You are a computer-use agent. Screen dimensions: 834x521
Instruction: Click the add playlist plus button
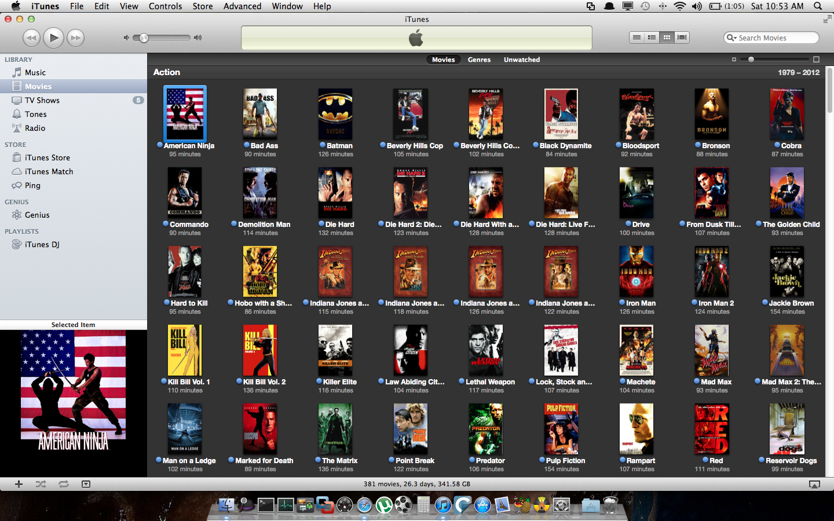(x=19, y=484)
